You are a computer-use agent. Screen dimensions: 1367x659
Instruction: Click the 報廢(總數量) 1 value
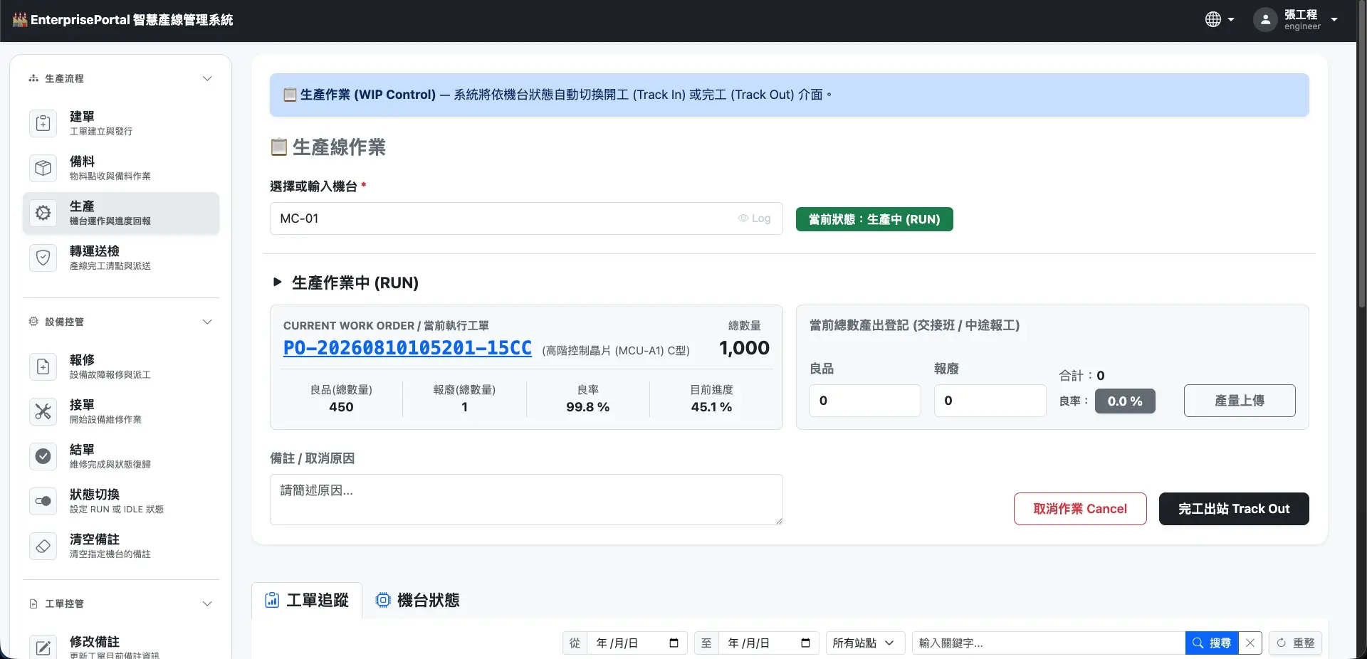464,407
